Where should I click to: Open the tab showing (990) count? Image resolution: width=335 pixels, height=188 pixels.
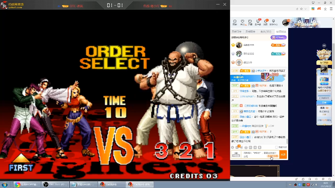pyautogui.click(x=266, y=32)
